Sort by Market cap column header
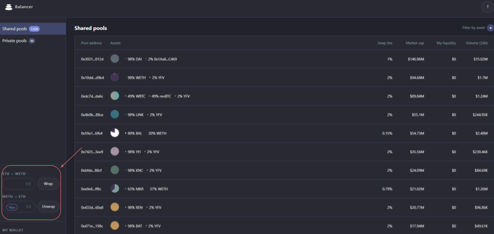The width and height of the screenshot is (494, 234). (414, 43)
